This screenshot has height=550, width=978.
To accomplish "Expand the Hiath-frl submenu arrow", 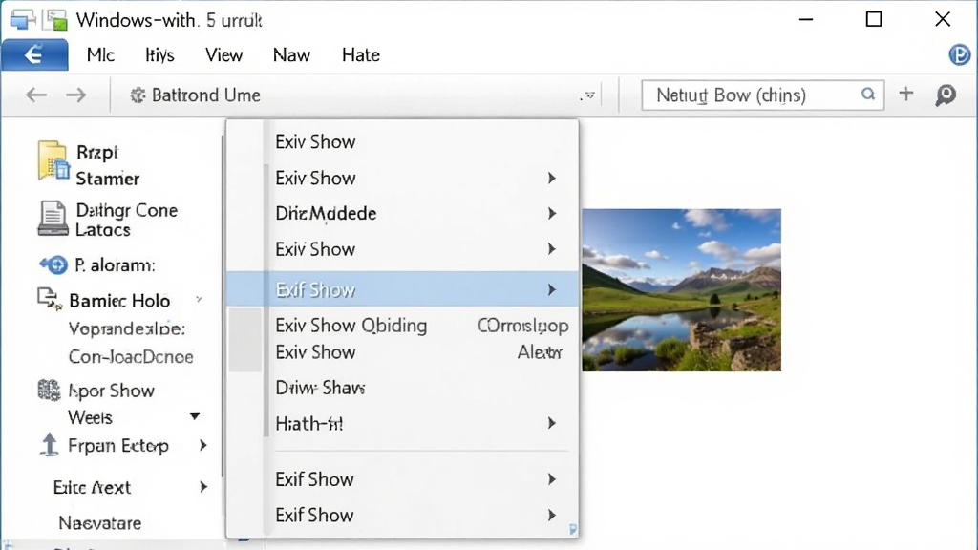I will point(551,423).
